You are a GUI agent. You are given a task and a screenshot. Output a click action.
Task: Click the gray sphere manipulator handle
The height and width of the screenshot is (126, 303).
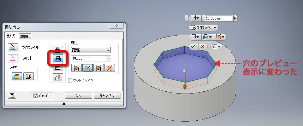[x=185, y=71]
